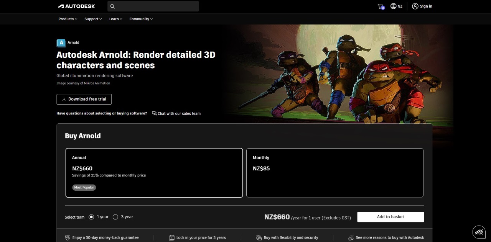Click the 'Select term' label
The width and height of the screenshot is (491, 242).
point(74,217)
